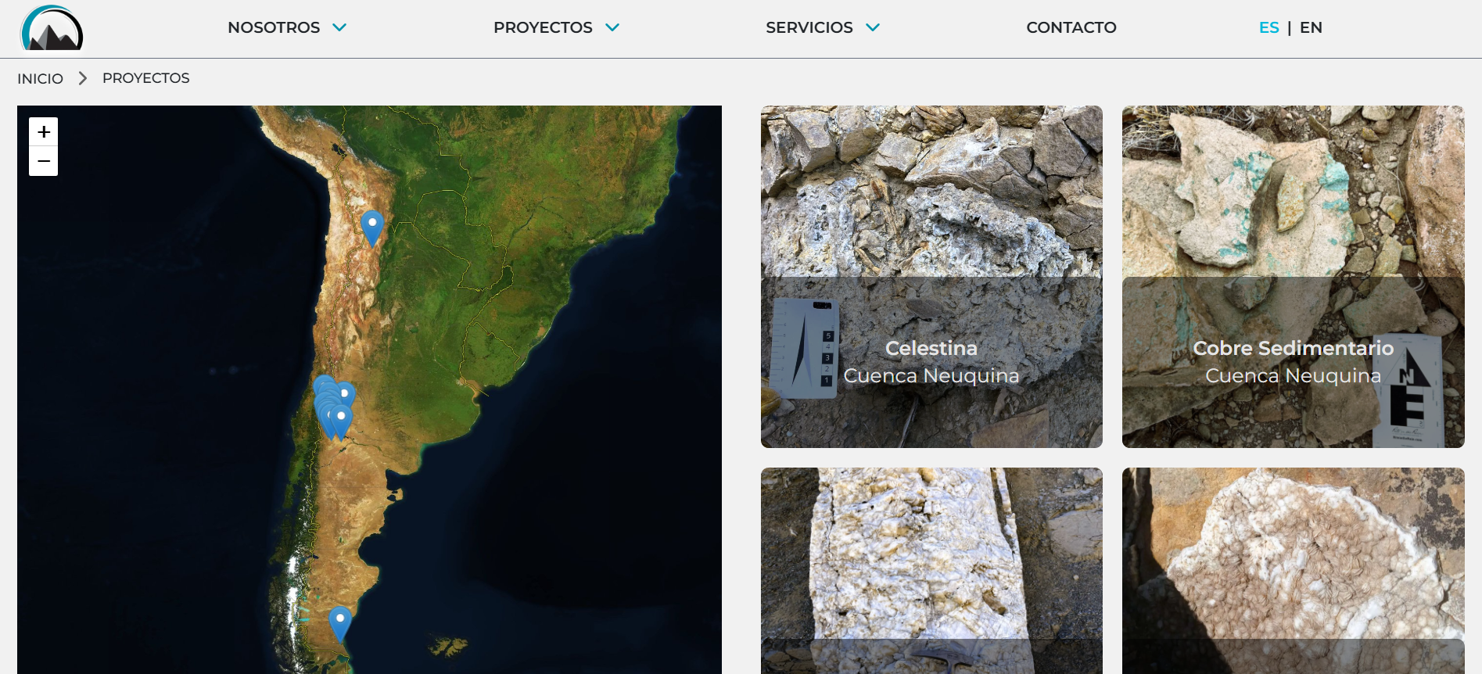Click the front marker in Neuquén cluster
This screenshot has width=1482, height=674.
pyautogui.click(x=340, y=421)
